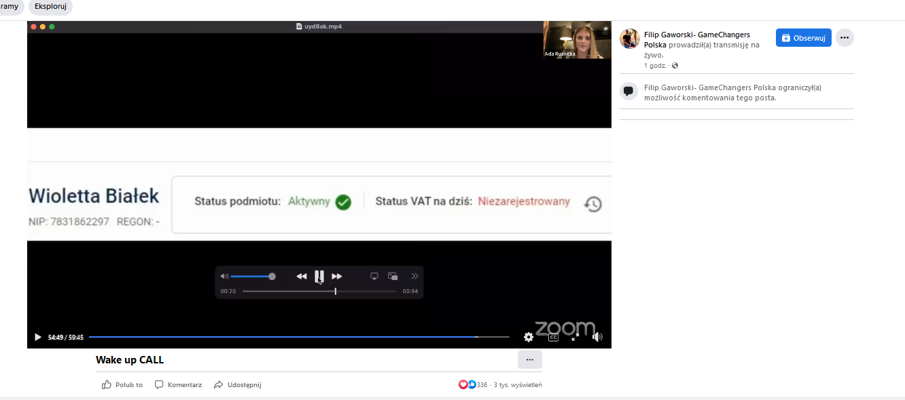
Task: Click the 1 godz. post timestamp
Action: [656, 66]
